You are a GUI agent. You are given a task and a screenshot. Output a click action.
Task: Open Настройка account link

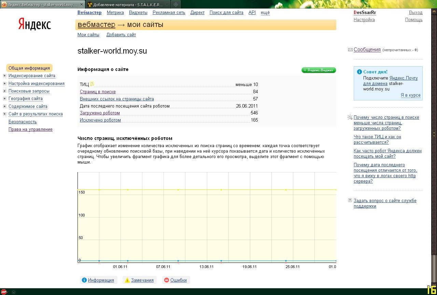coord(364,20)
